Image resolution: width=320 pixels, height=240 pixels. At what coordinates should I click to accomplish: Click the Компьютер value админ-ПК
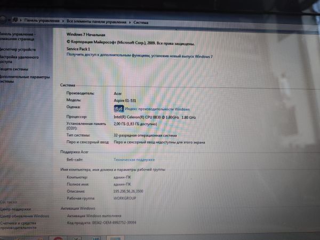[x=122, y=177]
